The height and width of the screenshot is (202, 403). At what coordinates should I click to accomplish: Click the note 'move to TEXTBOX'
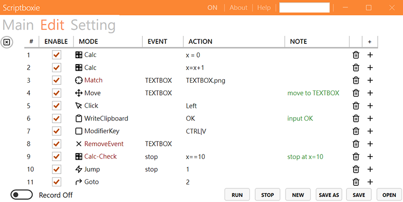tap(313, 93)
